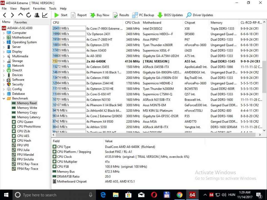Expand the Network tree node
The width and height of the screenshot is (267, 200).
click(4, 66)
